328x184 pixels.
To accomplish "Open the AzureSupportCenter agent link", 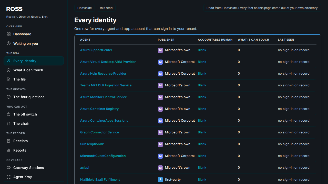I will coord(96,50).
